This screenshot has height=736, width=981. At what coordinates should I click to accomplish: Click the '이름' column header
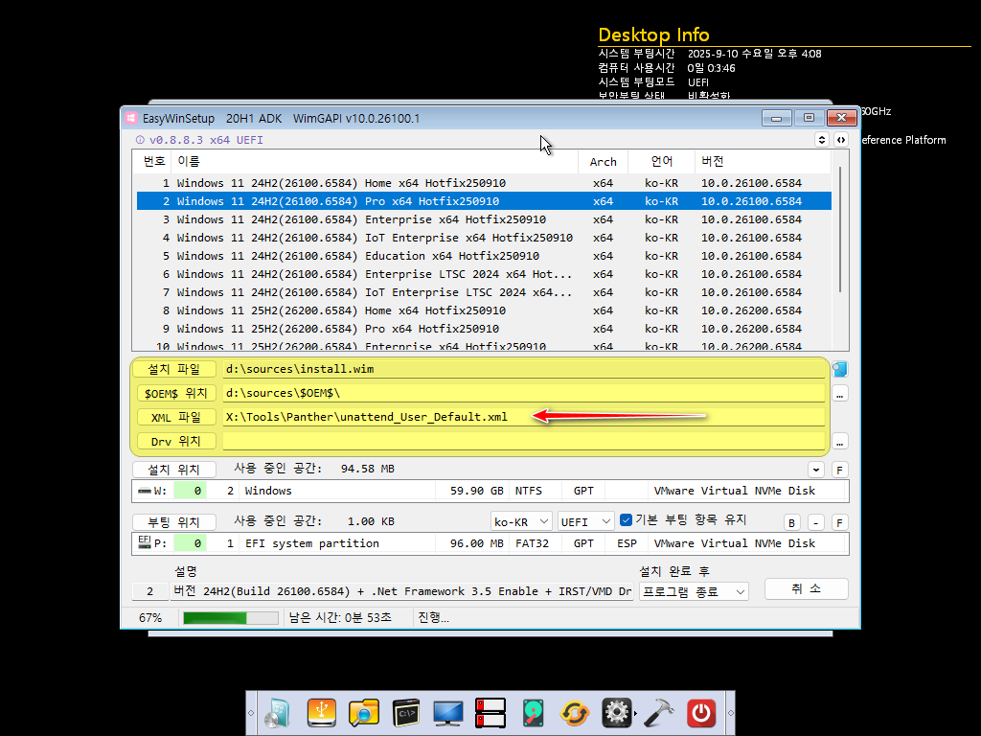(375, 161)
